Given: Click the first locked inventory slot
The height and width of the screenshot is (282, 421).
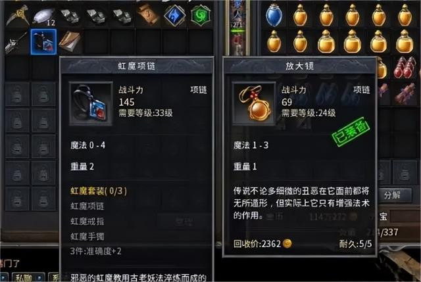Looking at the screenshot, I should pos(18,95).
